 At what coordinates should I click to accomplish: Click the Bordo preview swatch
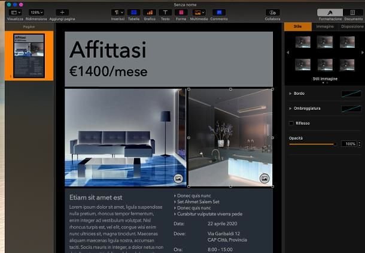pos(351,94)
